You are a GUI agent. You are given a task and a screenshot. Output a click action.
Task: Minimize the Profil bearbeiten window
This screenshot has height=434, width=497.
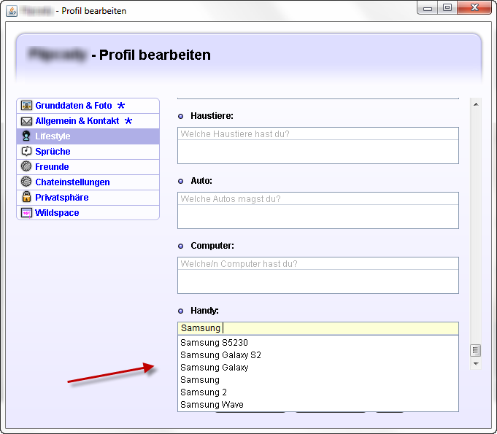click(428, 8)
